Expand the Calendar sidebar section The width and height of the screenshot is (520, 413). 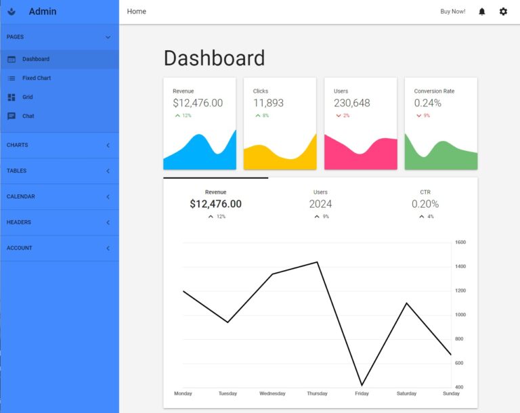[x=108, y=196]
